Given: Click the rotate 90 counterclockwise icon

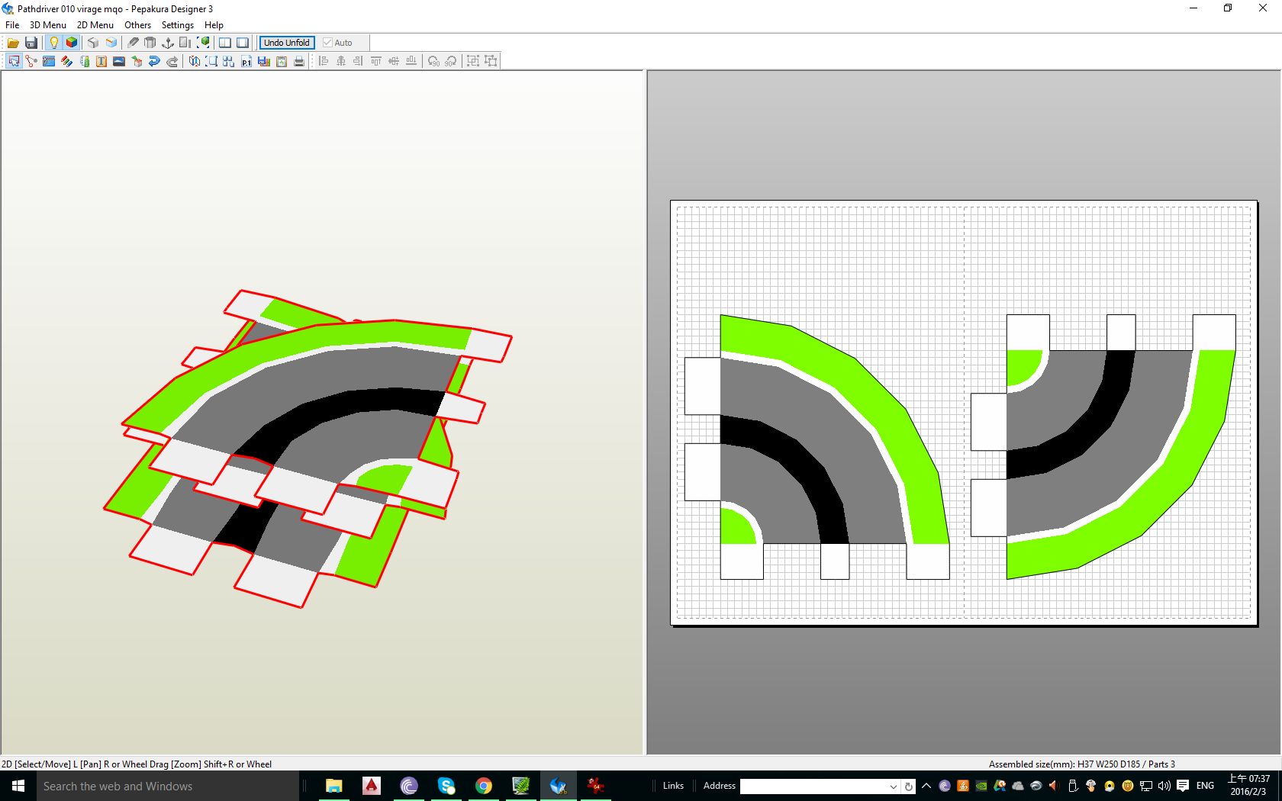Looking at the screenshot, I should pos(433,61).
